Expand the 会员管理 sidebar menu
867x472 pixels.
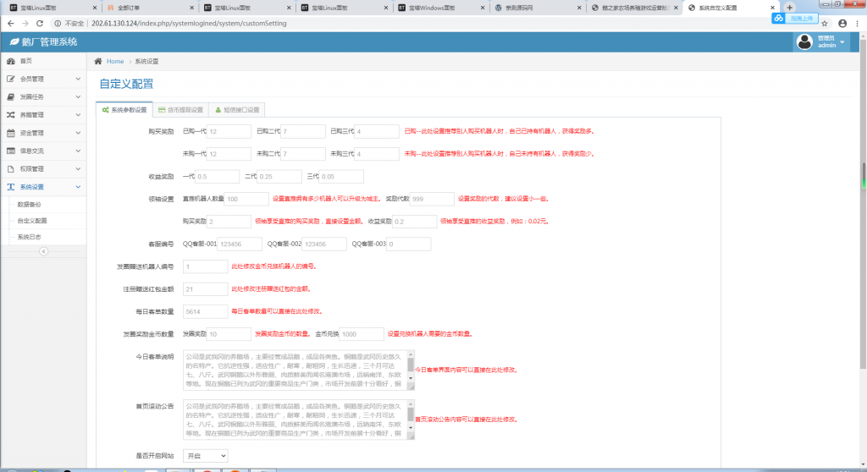tap(42, 79)
